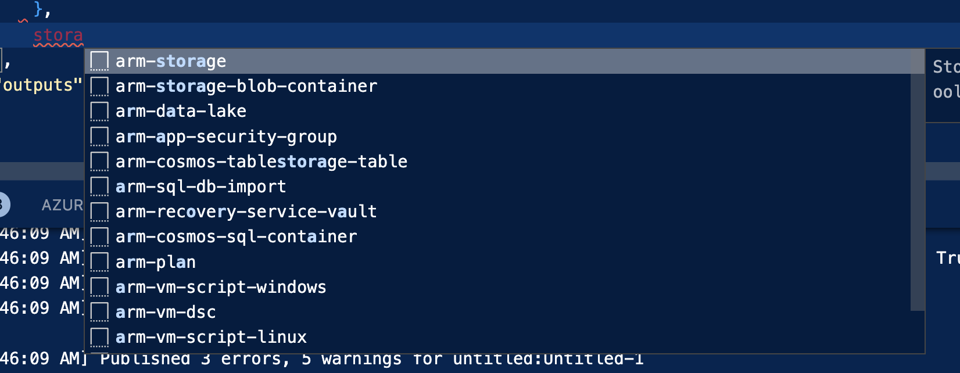The height and width of the screenshot is (373, 960).
Task: Click the circular badge icon near AZURE tab
Action: 3,205
